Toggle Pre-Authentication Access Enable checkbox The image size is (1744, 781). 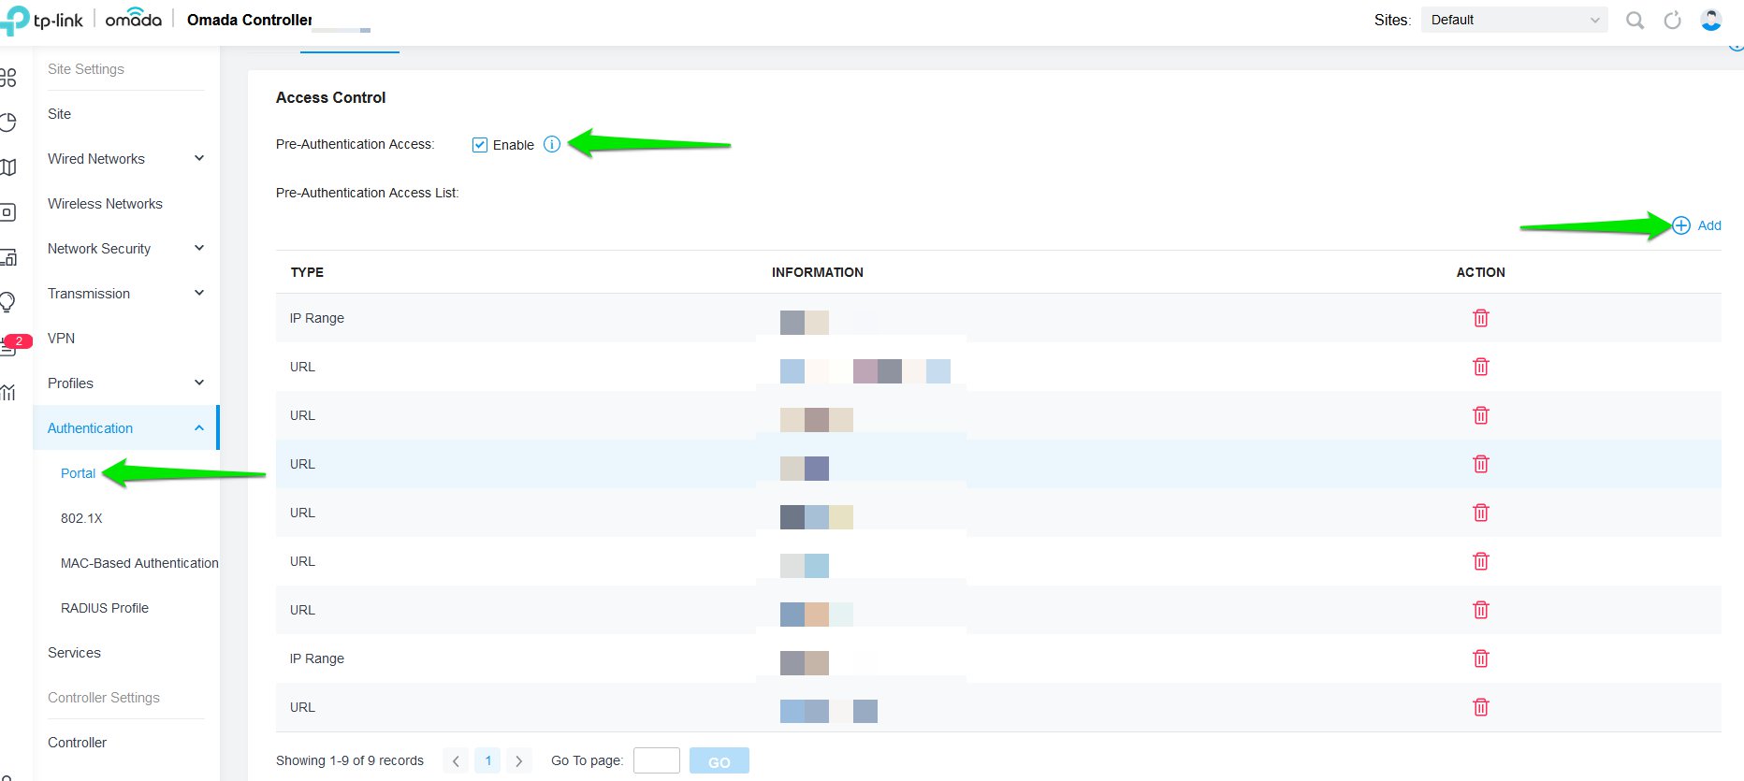[x=480, y=145]
